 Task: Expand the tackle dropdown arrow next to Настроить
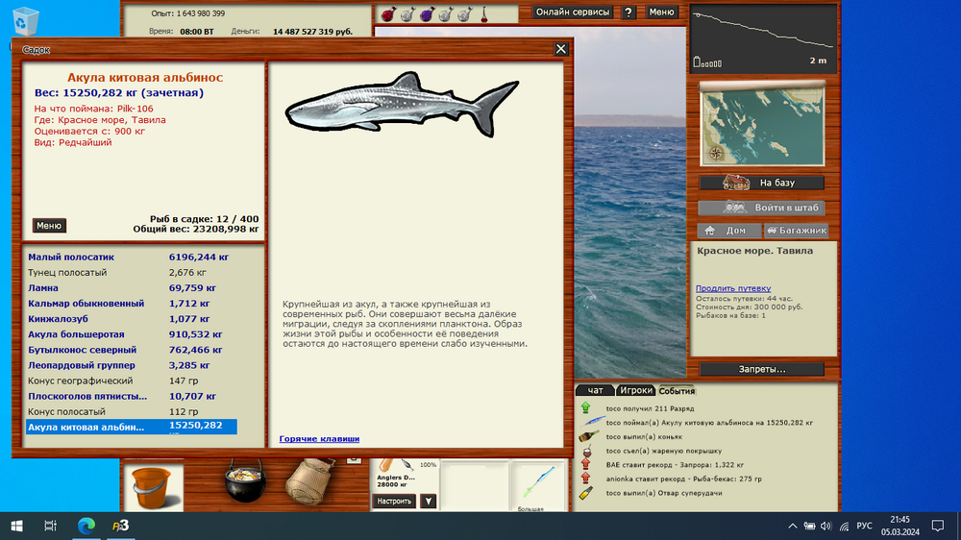pos(429,502)
